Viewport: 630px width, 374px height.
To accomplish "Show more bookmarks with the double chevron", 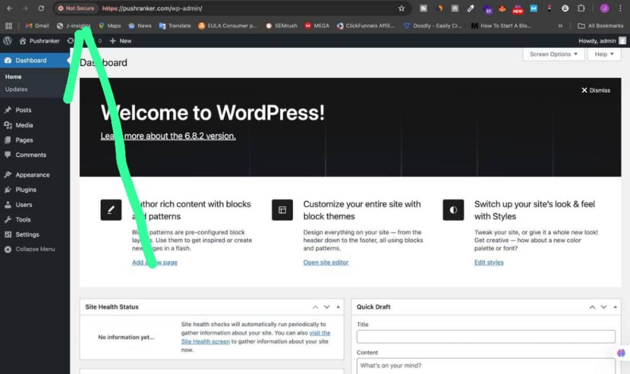I will click(560, 26).
